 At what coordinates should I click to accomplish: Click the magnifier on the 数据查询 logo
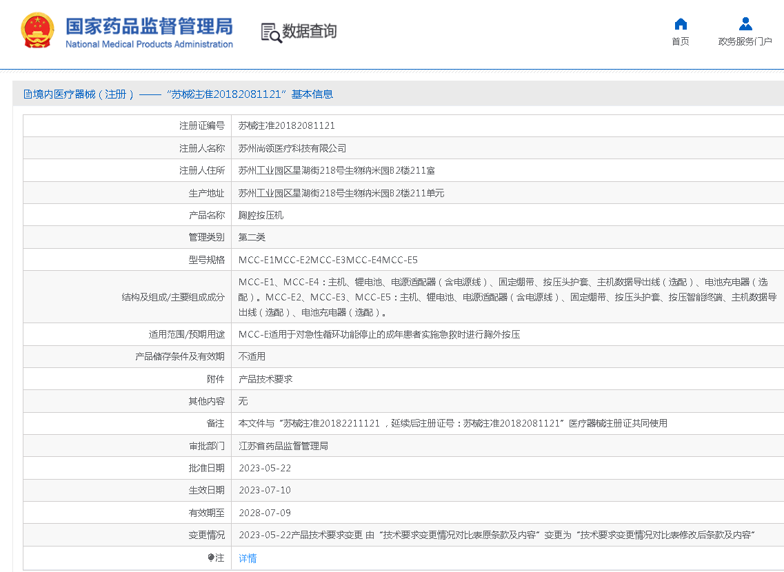pos(274,35)
